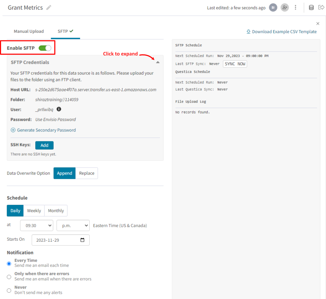
Task: Click the add collaborator icon
Action: pos(285,8)
